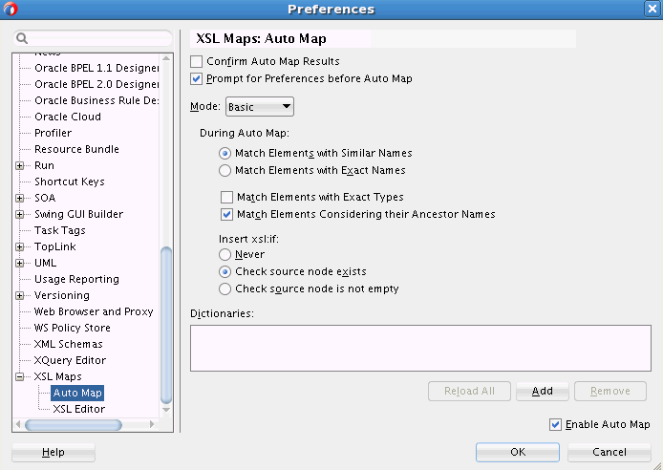Open XSL Editor preferences page
Viewport: 663px width, 470px height.
pyautogui.click(x=79, y=409)
